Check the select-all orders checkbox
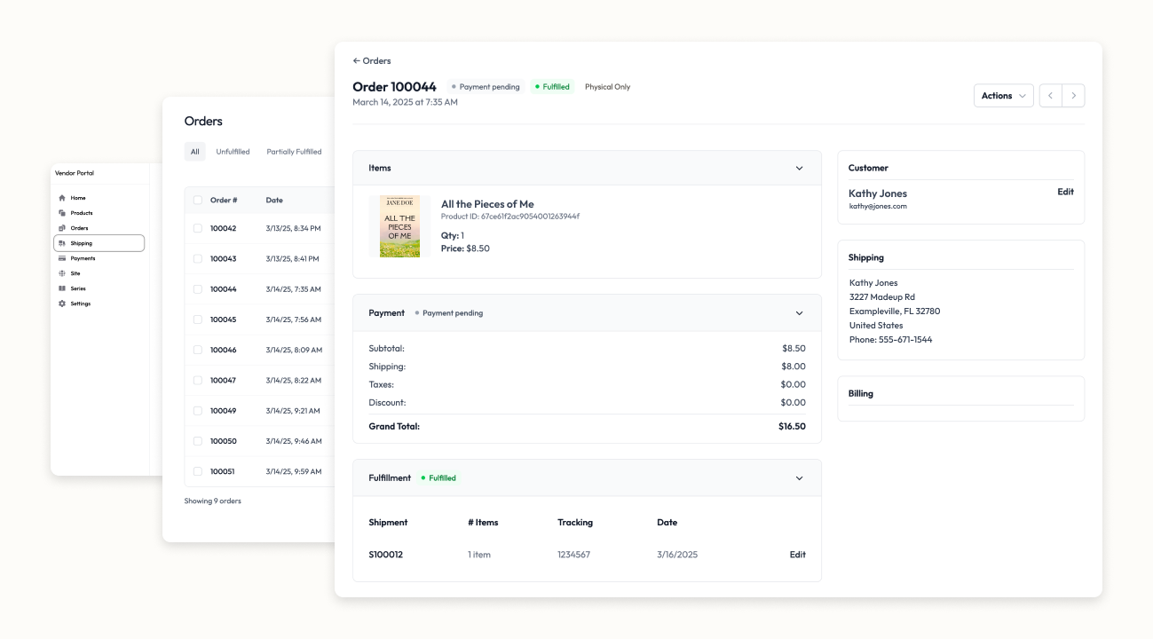1153x639 pixels. coord(197,200)
